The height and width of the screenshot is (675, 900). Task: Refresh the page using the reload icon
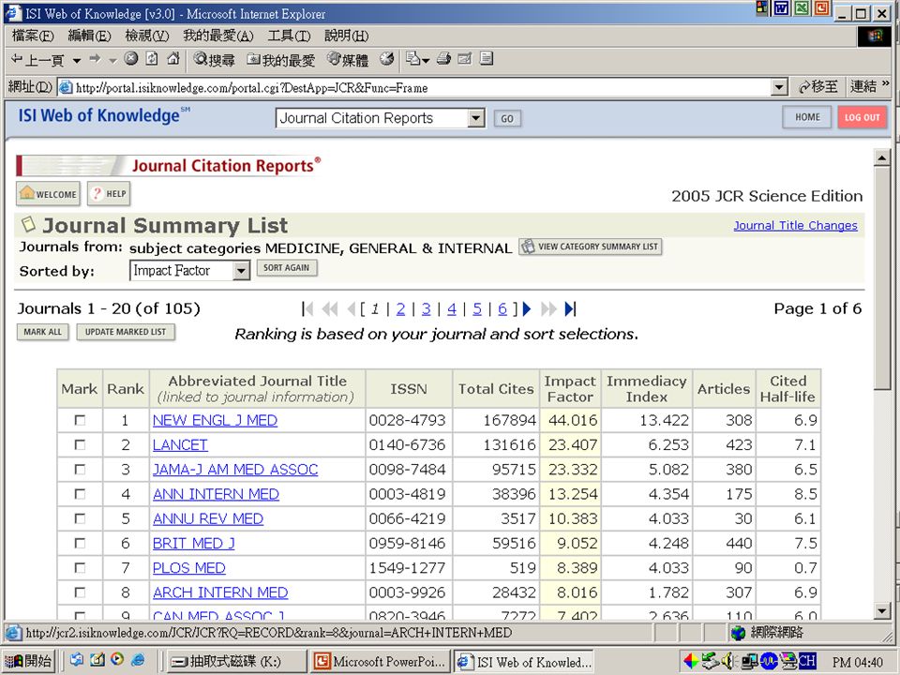(152, 58)
